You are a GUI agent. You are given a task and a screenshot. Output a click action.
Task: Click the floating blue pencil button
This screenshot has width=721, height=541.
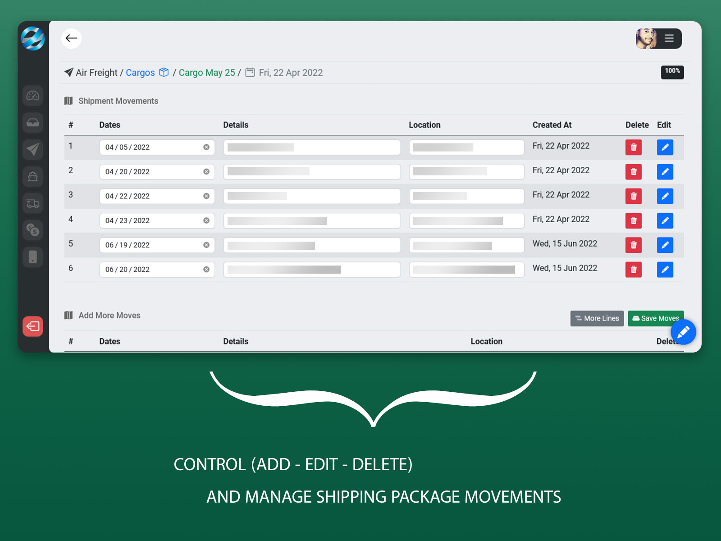[683, 332]
